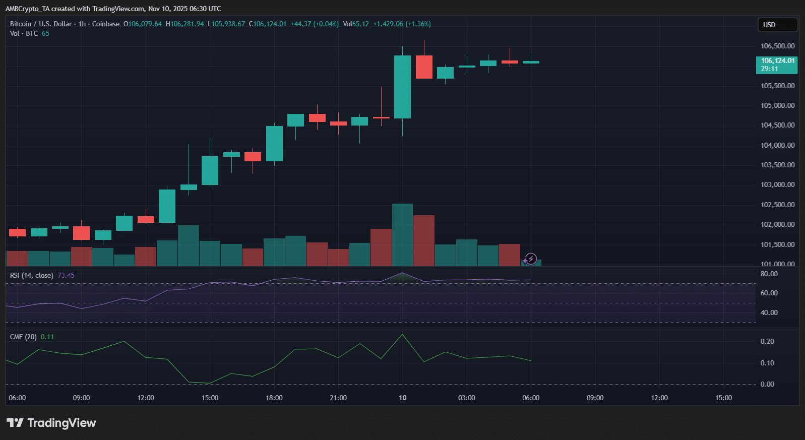
Task: Select the RSI (14, close) indicator label
Action: pos(31,275)
